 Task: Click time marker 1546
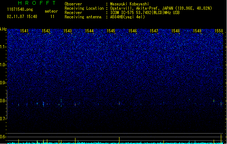132,31
